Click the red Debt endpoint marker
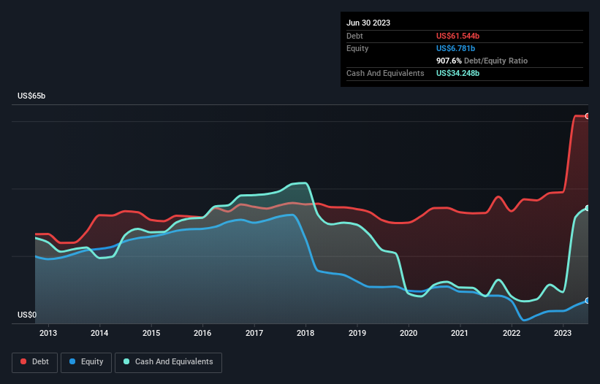 coord(588,116)
